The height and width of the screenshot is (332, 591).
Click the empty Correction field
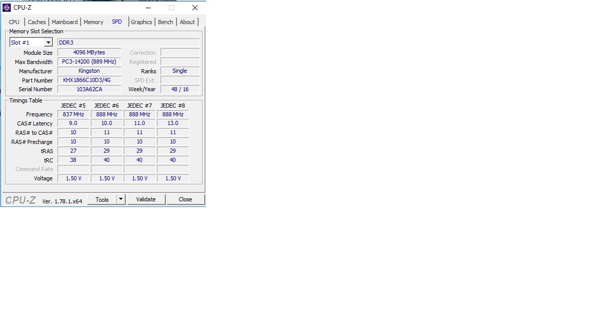(180, 52)
